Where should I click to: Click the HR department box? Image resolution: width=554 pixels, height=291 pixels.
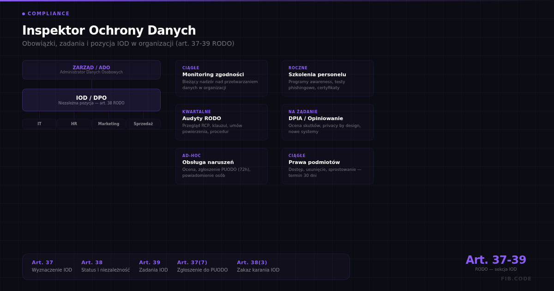point(74,124)
